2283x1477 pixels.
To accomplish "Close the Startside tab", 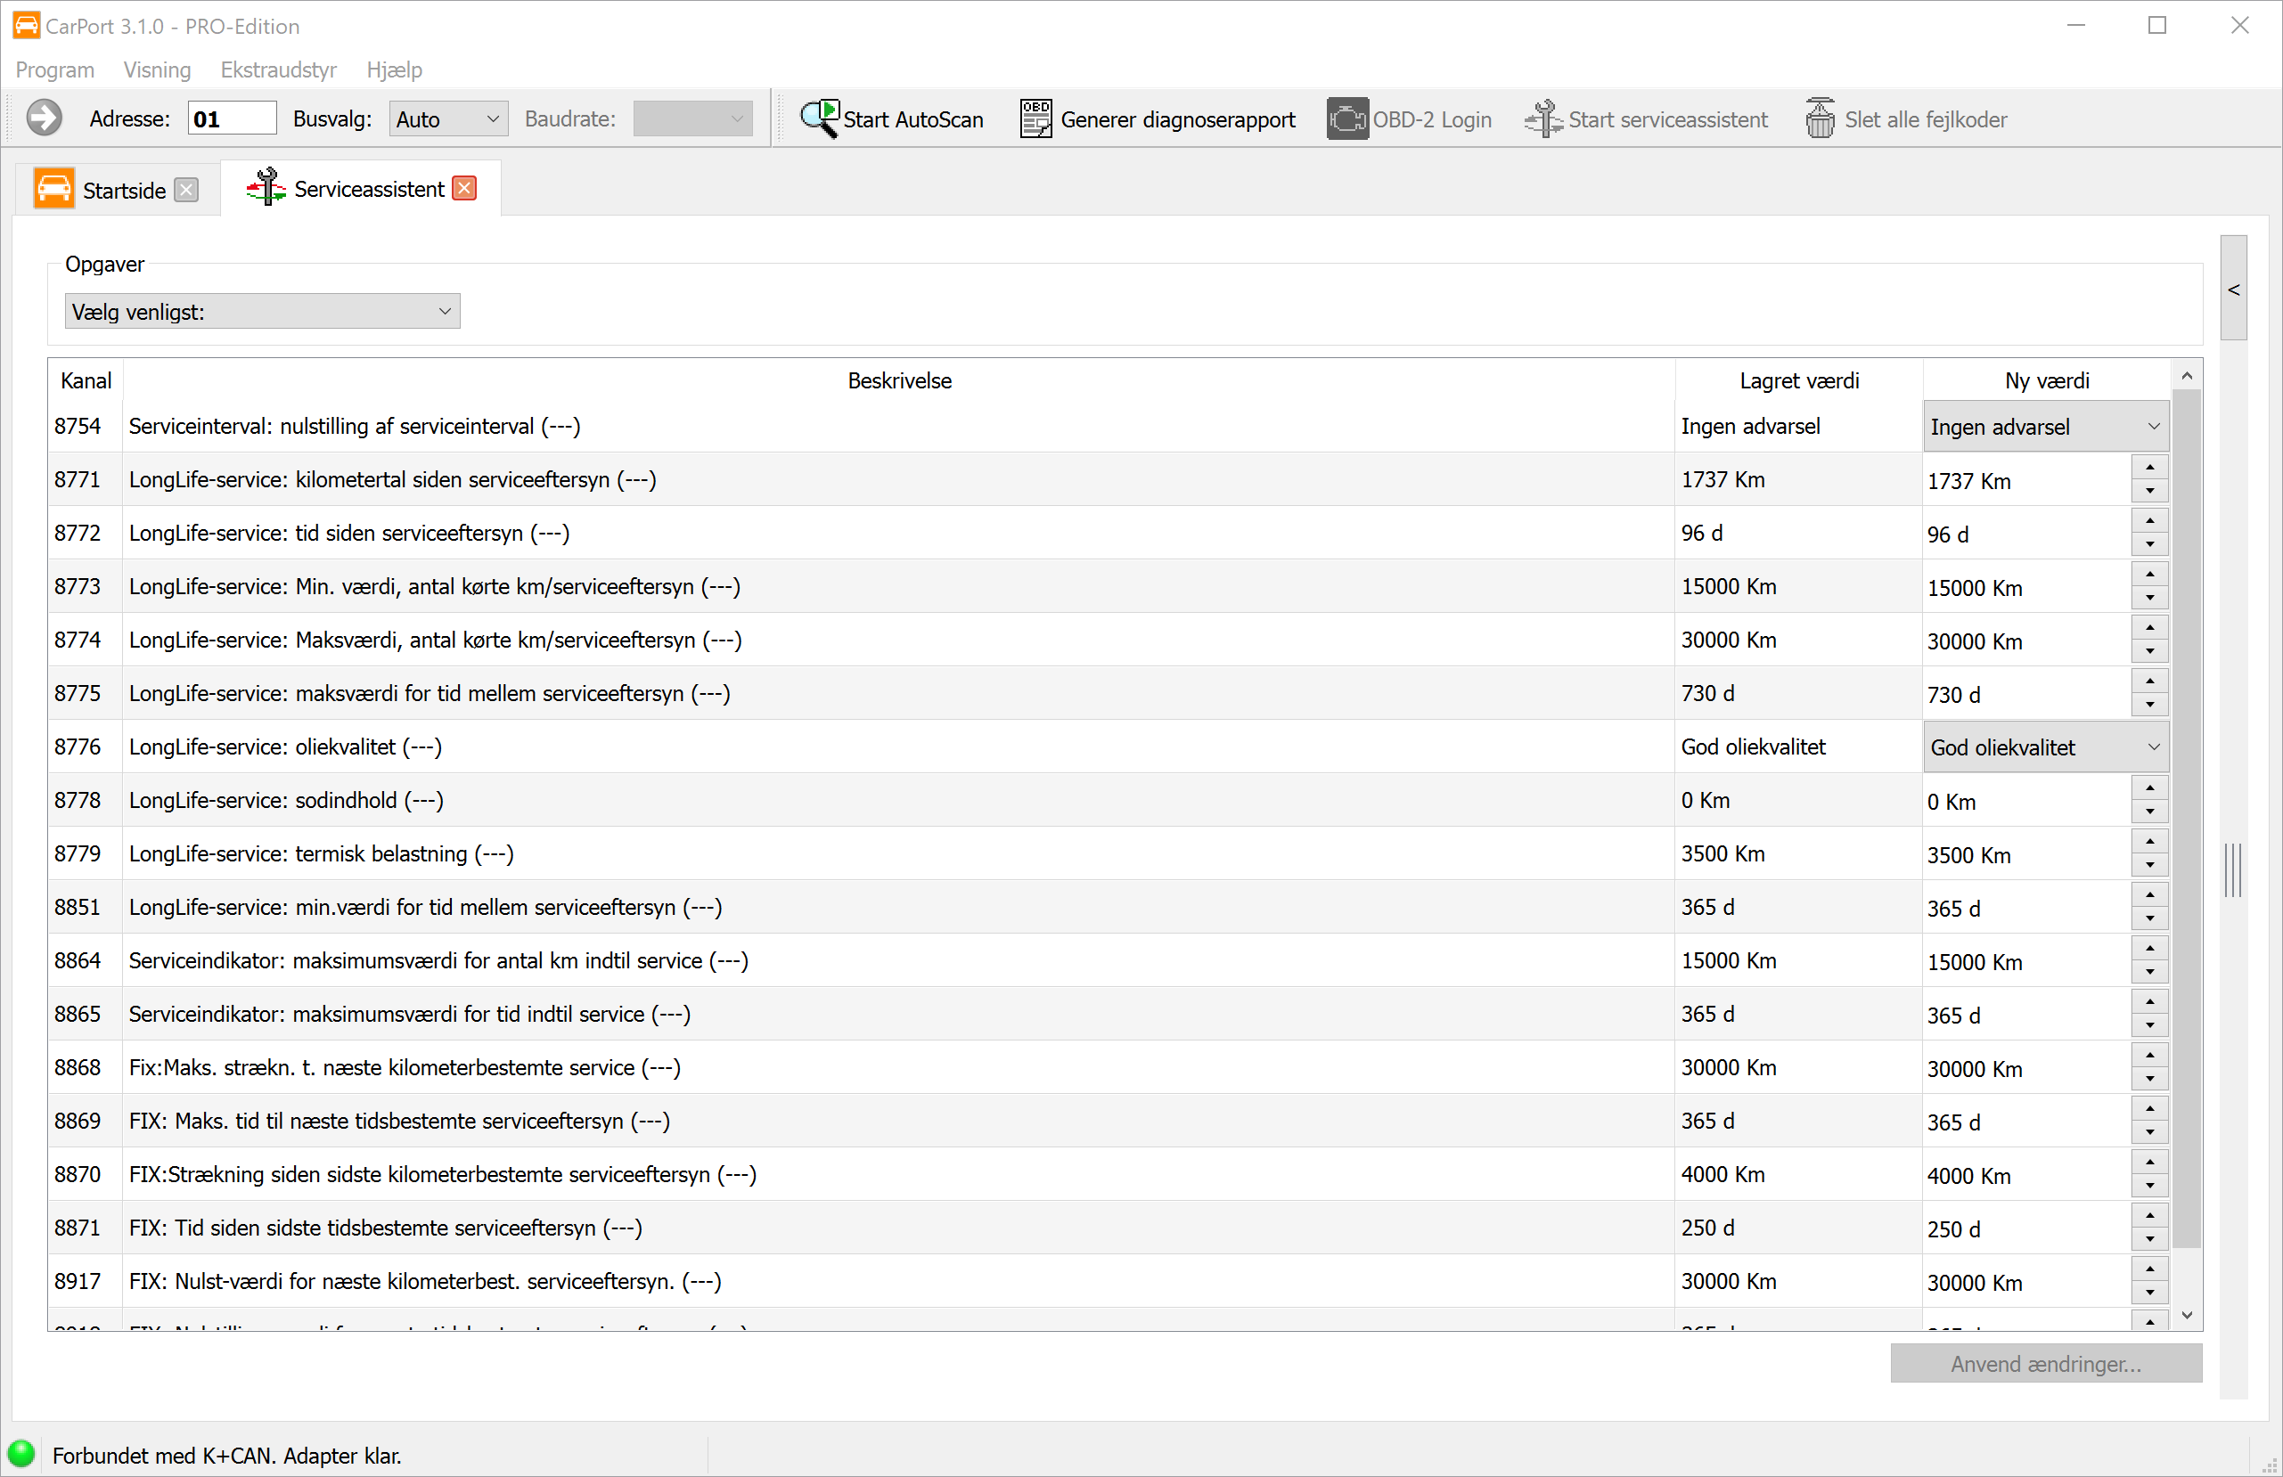I will 187,190.
